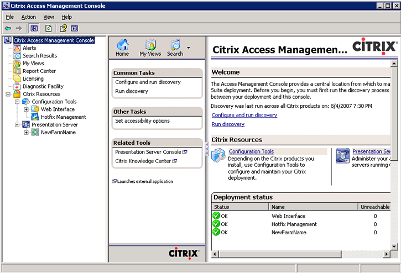Collapse the Configuration Tools node

[17, 102]
